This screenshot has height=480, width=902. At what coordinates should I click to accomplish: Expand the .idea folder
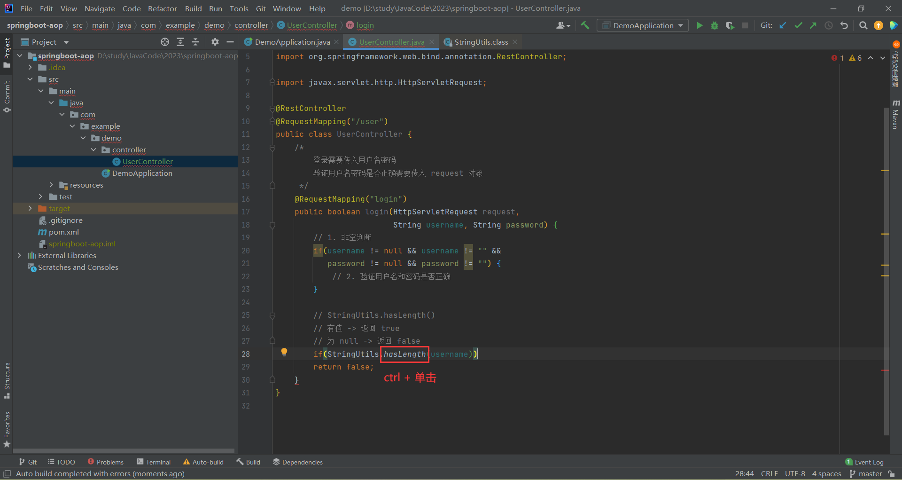click(31, 68)
